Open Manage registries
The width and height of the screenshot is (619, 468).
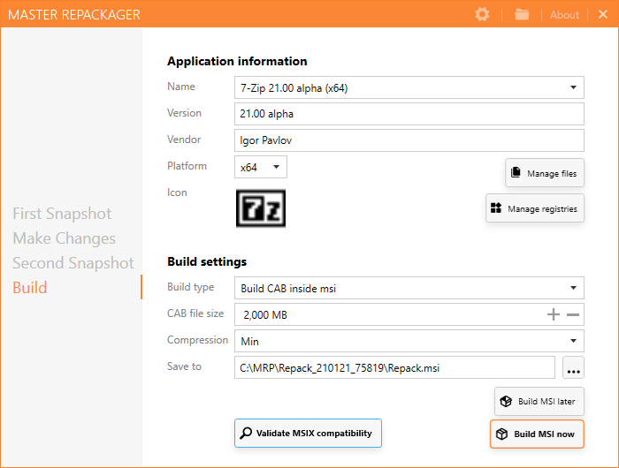(x=535, y=208)
